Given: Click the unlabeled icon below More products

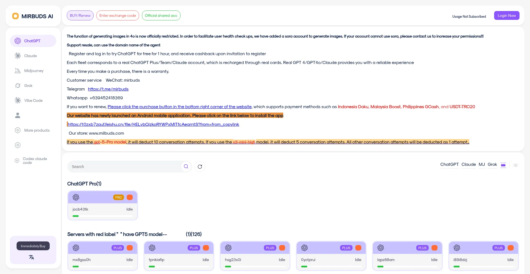Looking at the screenshot, I should (x=18, y=145).
